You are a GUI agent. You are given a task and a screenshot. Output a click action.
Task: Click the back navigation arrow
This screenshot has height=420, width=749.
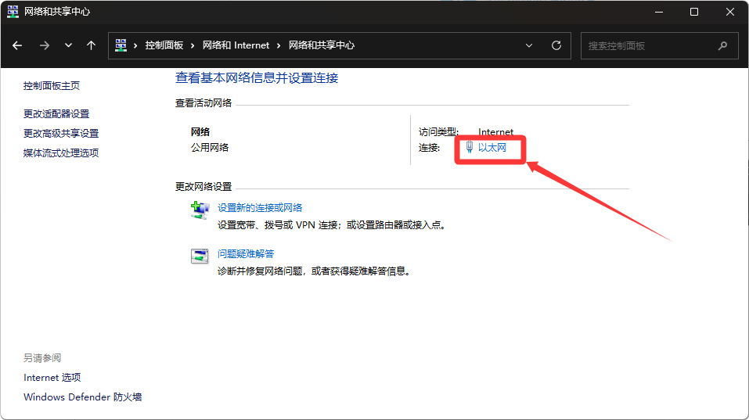coord(17,45)
